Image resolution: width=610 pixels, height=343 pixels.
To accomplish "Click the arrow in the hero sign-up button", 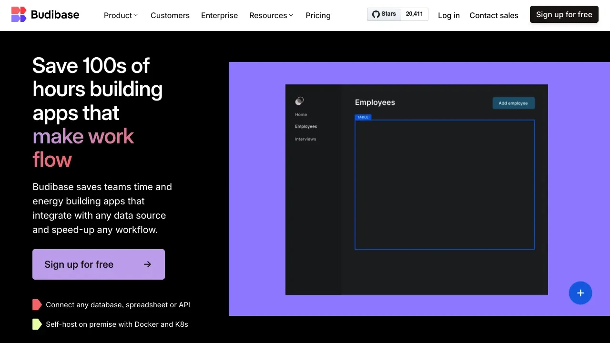I will coord(148,264).
